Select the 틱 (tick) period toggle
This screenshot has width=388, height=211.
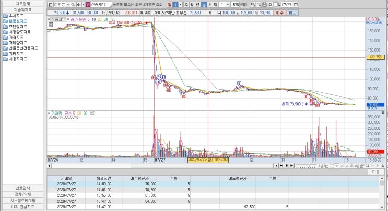click(215, 5)
